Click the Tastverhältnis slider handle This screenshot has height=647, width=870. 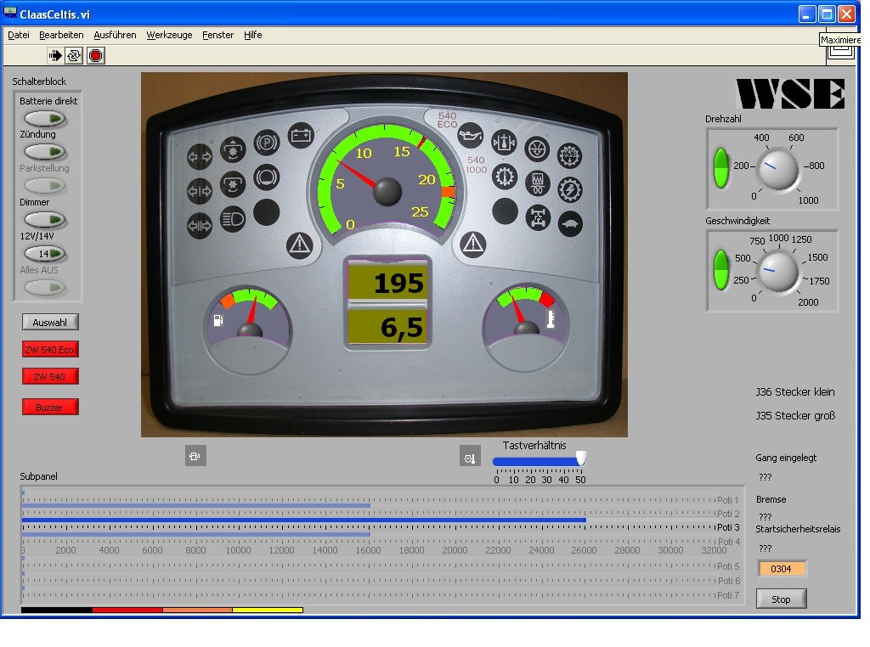[581, 459]
